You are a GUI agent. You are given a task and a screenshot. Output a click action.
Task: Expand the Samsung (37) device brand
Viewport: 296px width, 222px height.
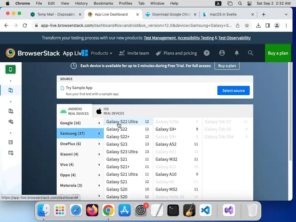80,133
